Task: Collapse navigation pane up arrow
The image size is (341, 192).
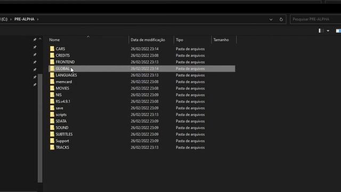Action: point(40,39)
